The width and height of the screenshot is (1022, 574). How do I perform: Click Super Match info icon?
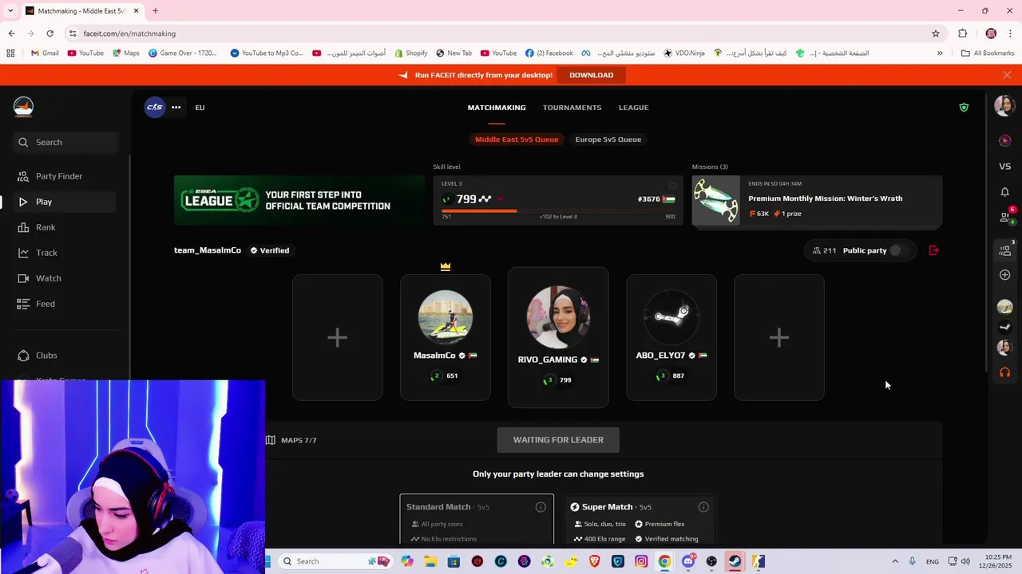click(703, 507)
